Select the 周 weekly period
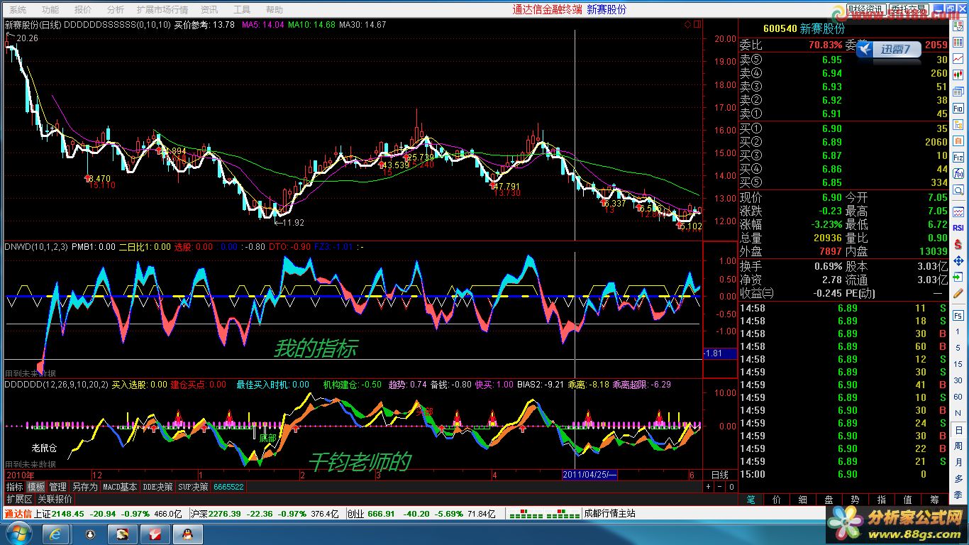The width and height of the screenshot is (969, 545). pyautogui.click(x=958, y=446)
